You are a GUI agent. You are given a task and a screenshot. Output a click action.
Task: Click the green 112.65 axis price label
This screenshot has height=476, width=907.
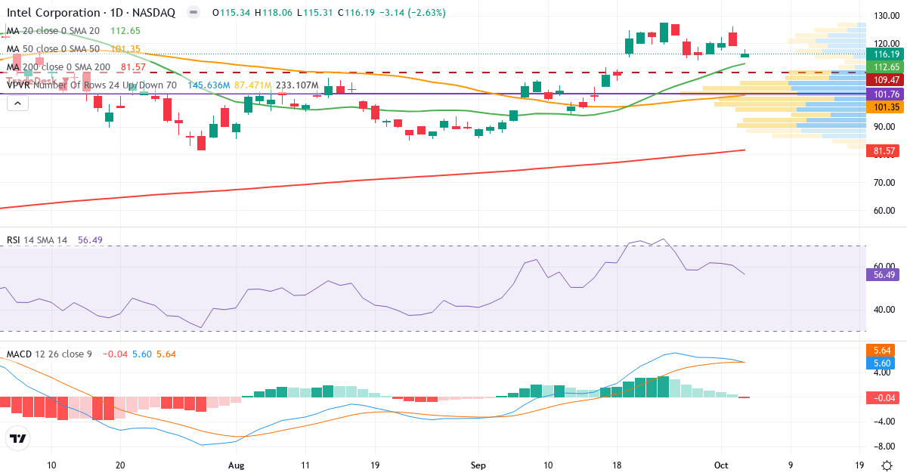(x=886, y=67)
